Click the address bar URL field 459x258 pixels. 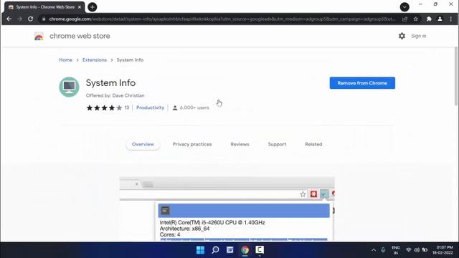(222, 19)
